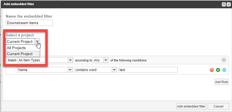Edit the embedded filter name field

point(29,23)
